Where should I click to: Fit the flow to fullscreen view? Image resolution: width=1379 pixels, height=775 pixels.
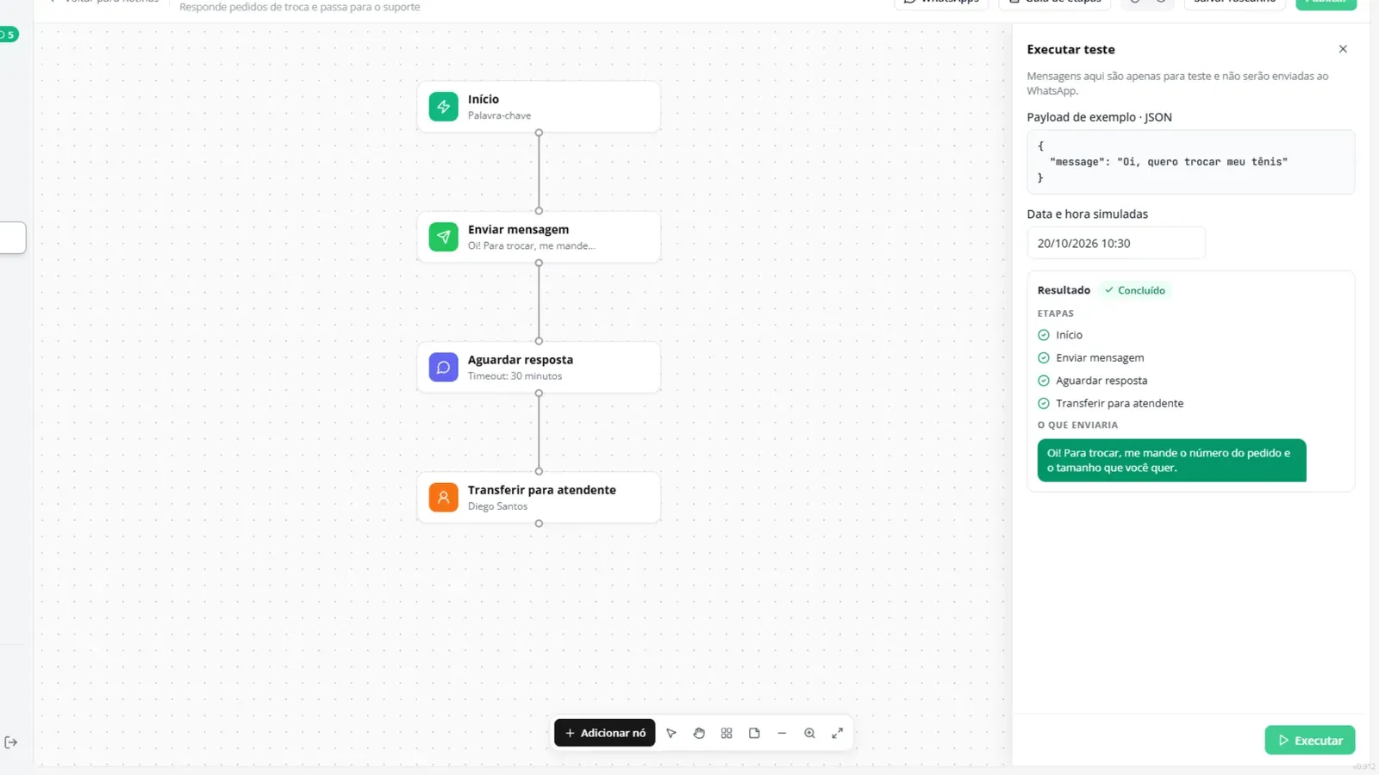837,733
